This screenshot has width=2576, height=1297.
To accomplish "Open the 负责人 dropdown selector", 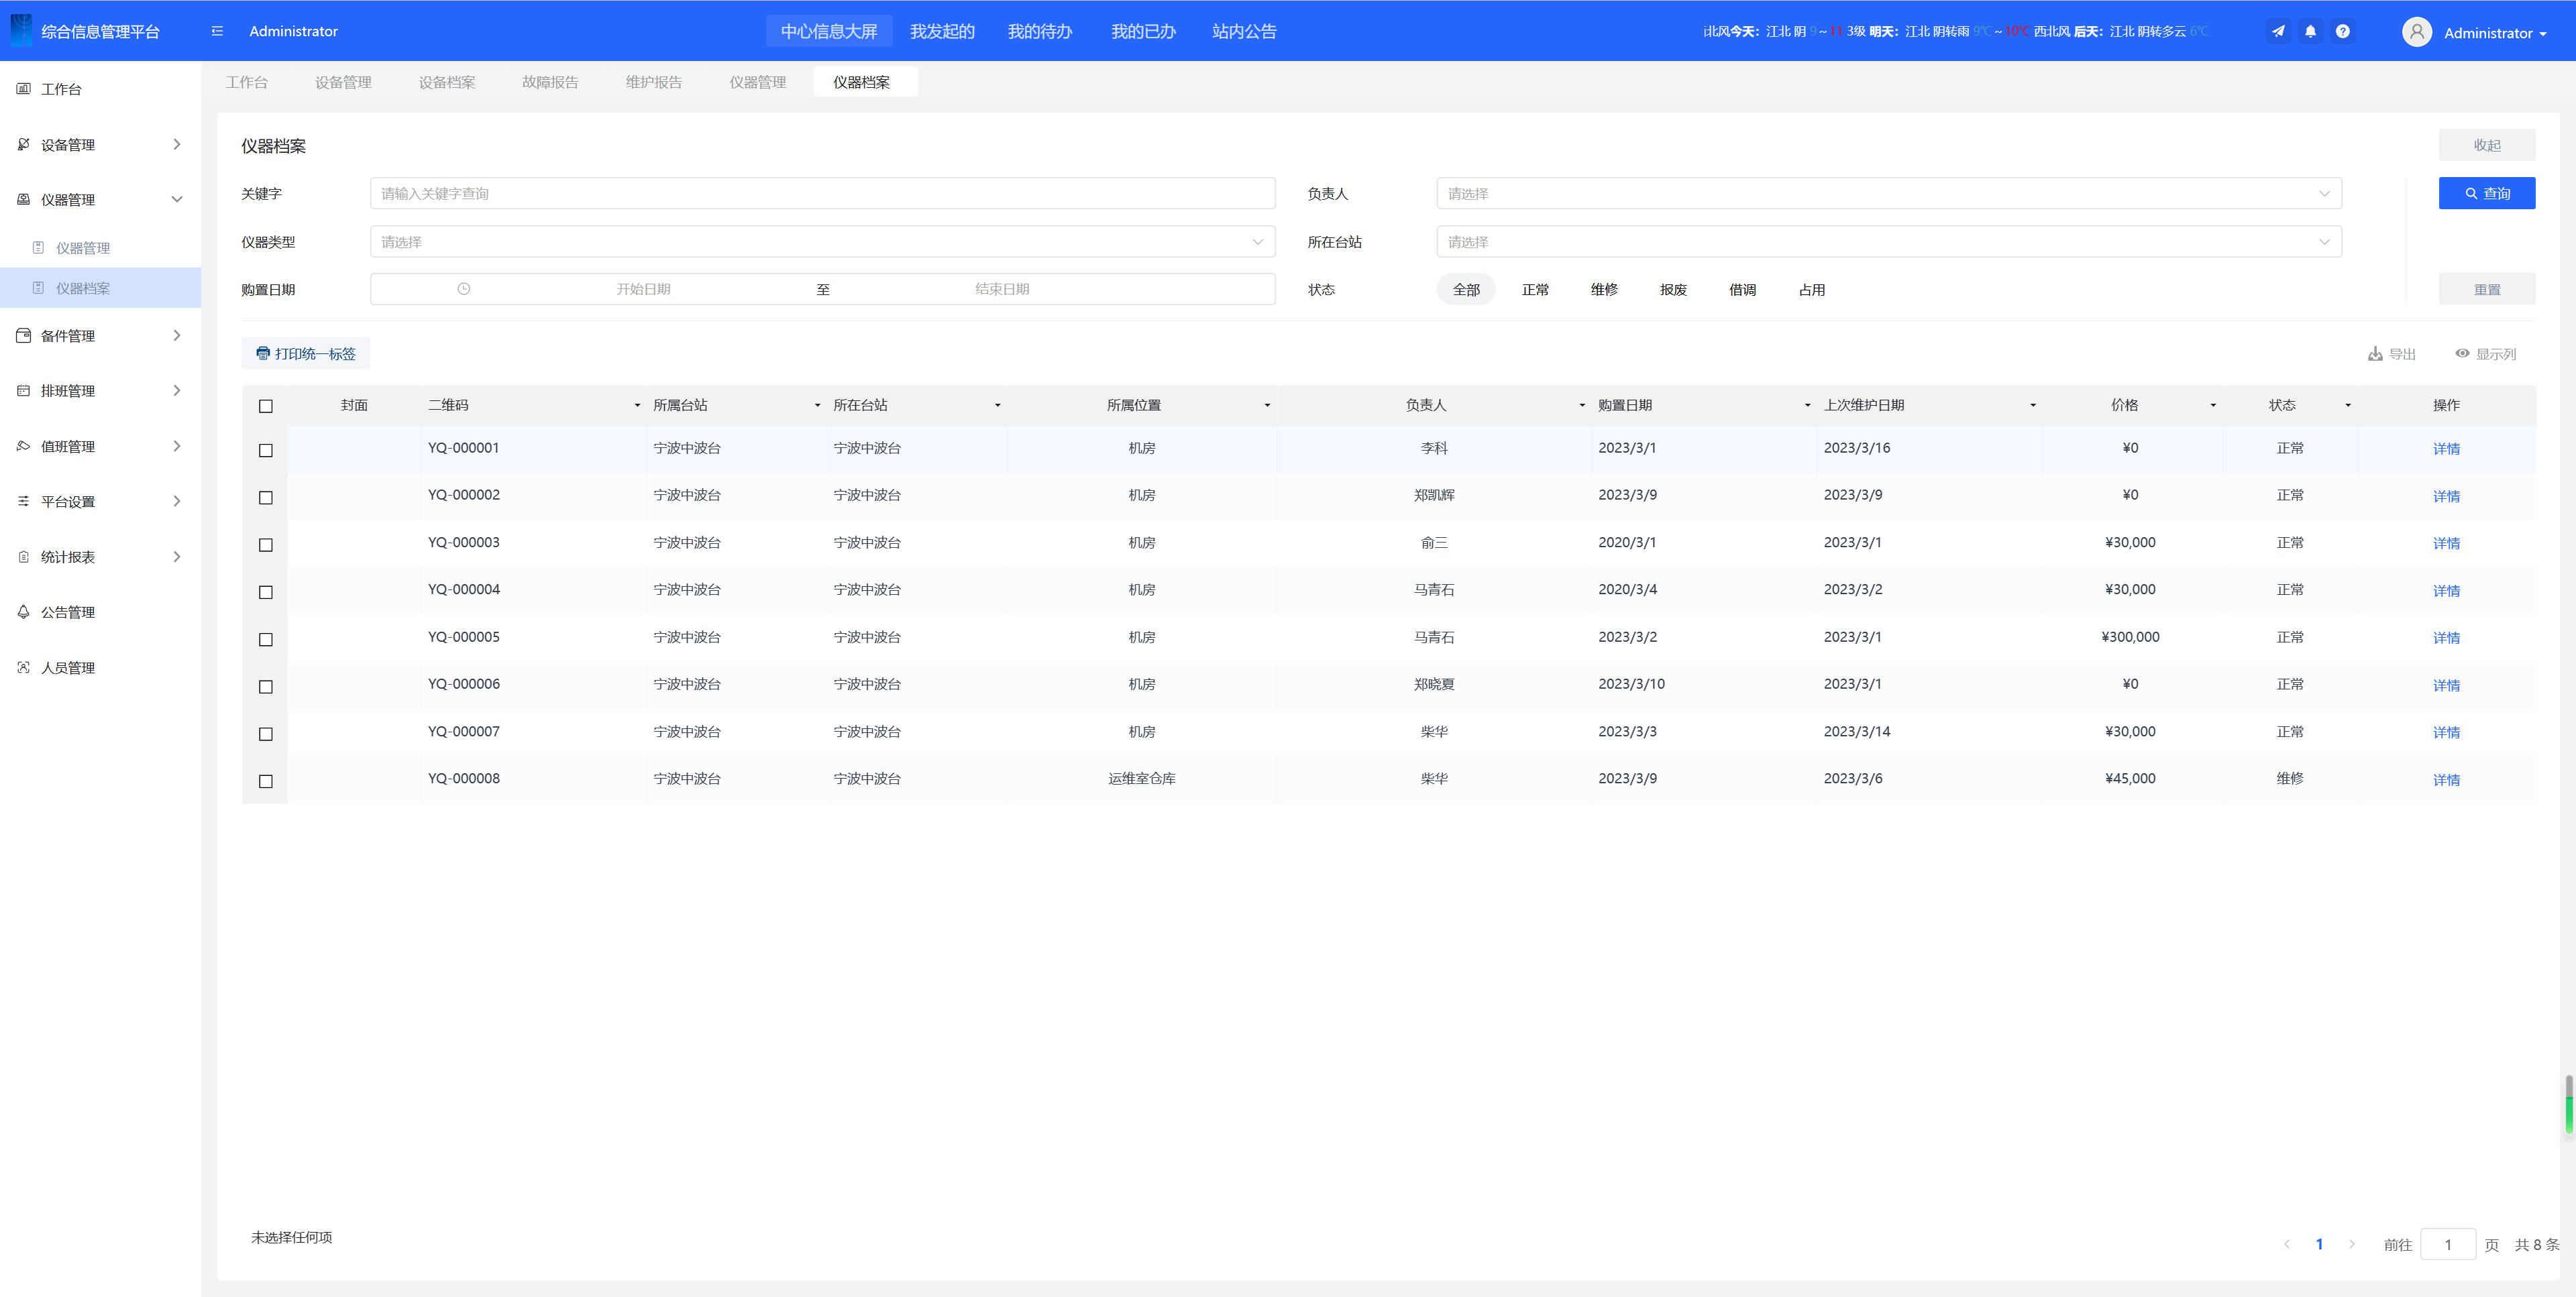I will pyautogui.click(x=1888, y=194).
